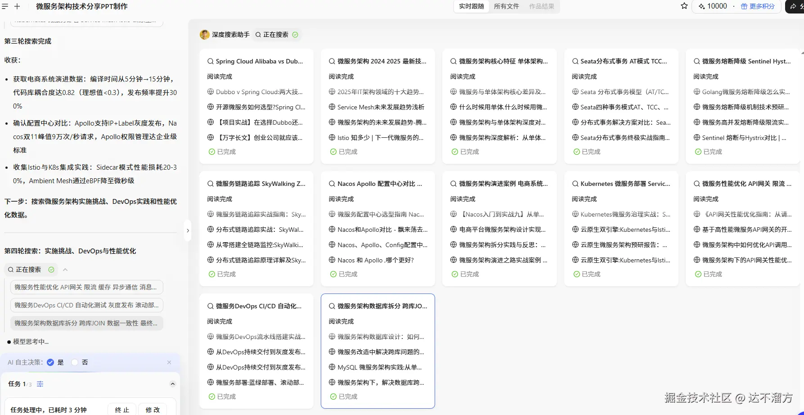The width and height of the screenshot is (804, 415).
Task: Open the task settings sliders icon next to 任务 1/3
Action: point(40,384)
